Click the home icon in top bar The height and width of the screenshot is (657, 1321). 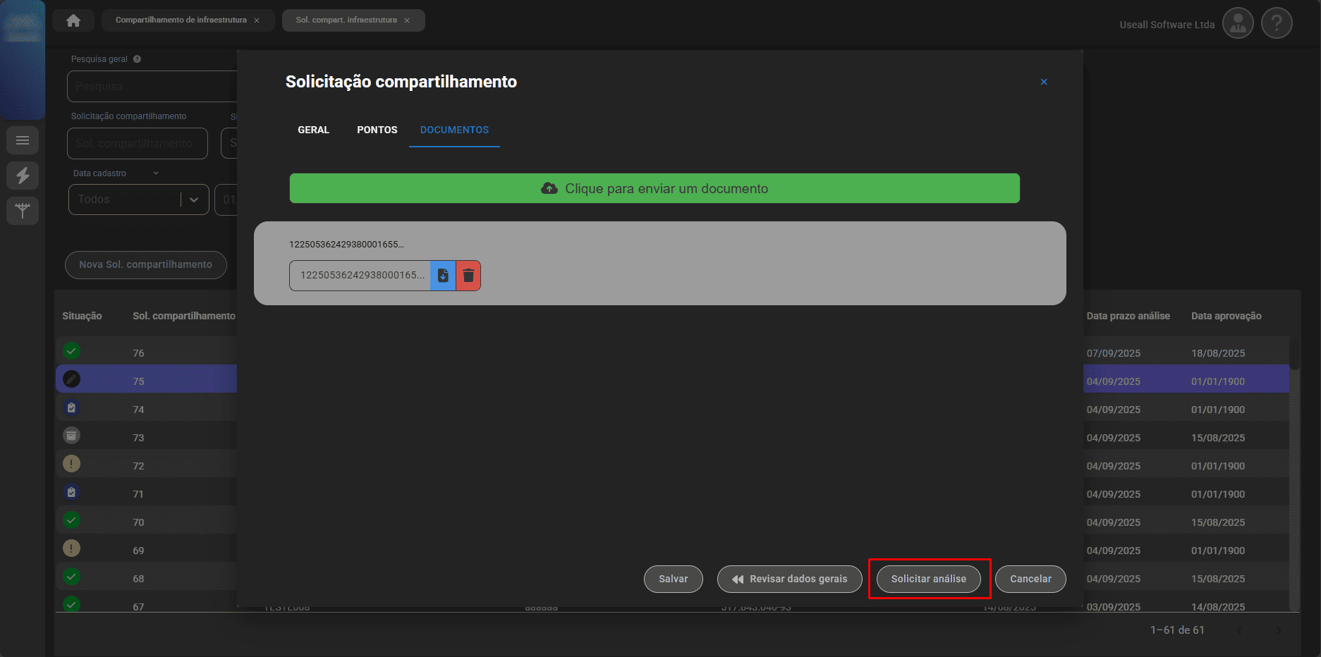pos(73,20)
